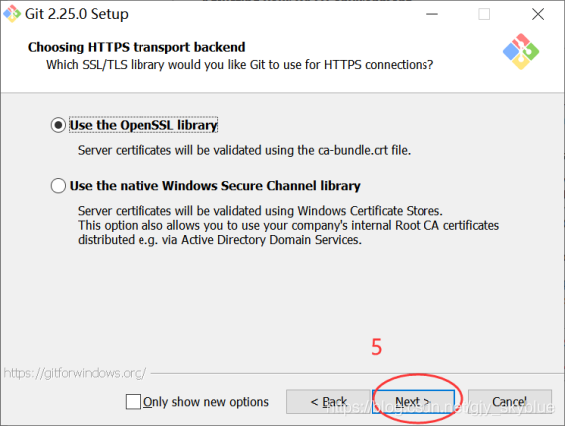Select Use the OpenSSL library radio button
565x426 pixels.
point(58,125)
